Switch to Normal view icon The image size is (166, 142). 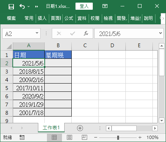pyautogui.click(x=54, y=138)
